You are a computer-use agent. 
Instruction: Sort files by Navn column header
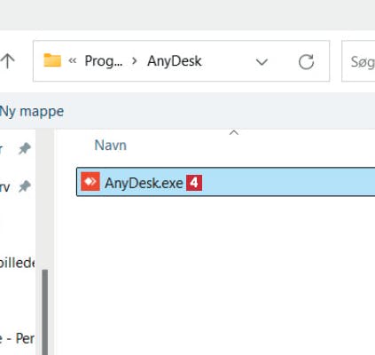tap(111, 146)
